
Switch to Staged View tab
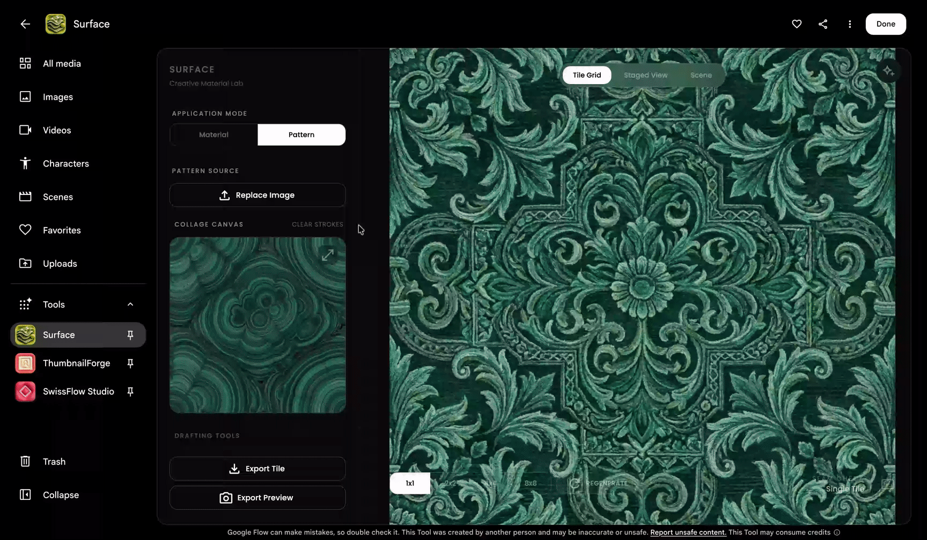[645, 75]
